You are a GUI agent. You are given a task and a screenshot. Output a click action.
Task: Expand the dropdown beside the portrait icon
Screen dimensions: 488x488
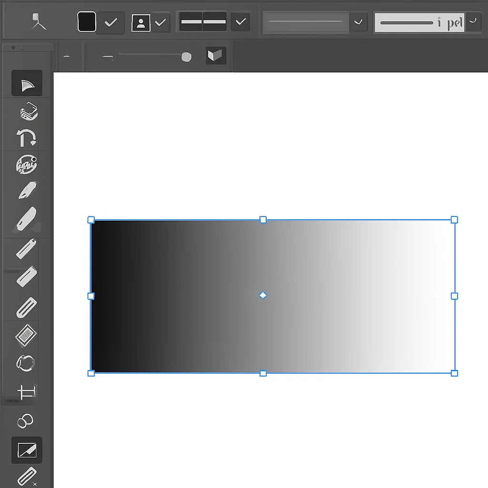pyautogui.click(x=161, y=22)
